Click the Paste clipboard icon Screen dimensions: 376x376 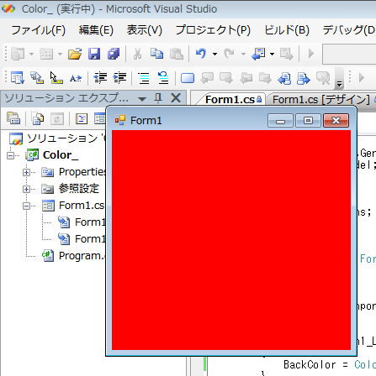tap(177, 54)
